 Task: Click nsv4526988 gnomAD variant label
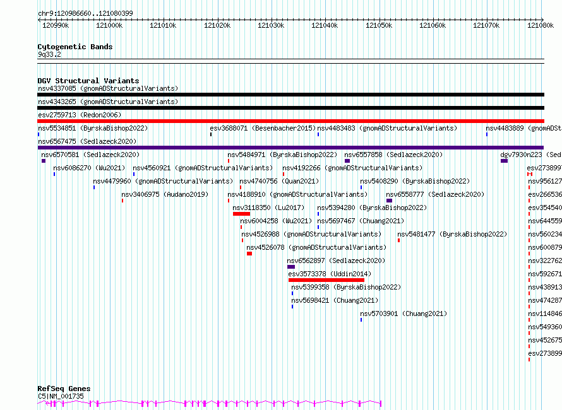coord(311,234)
